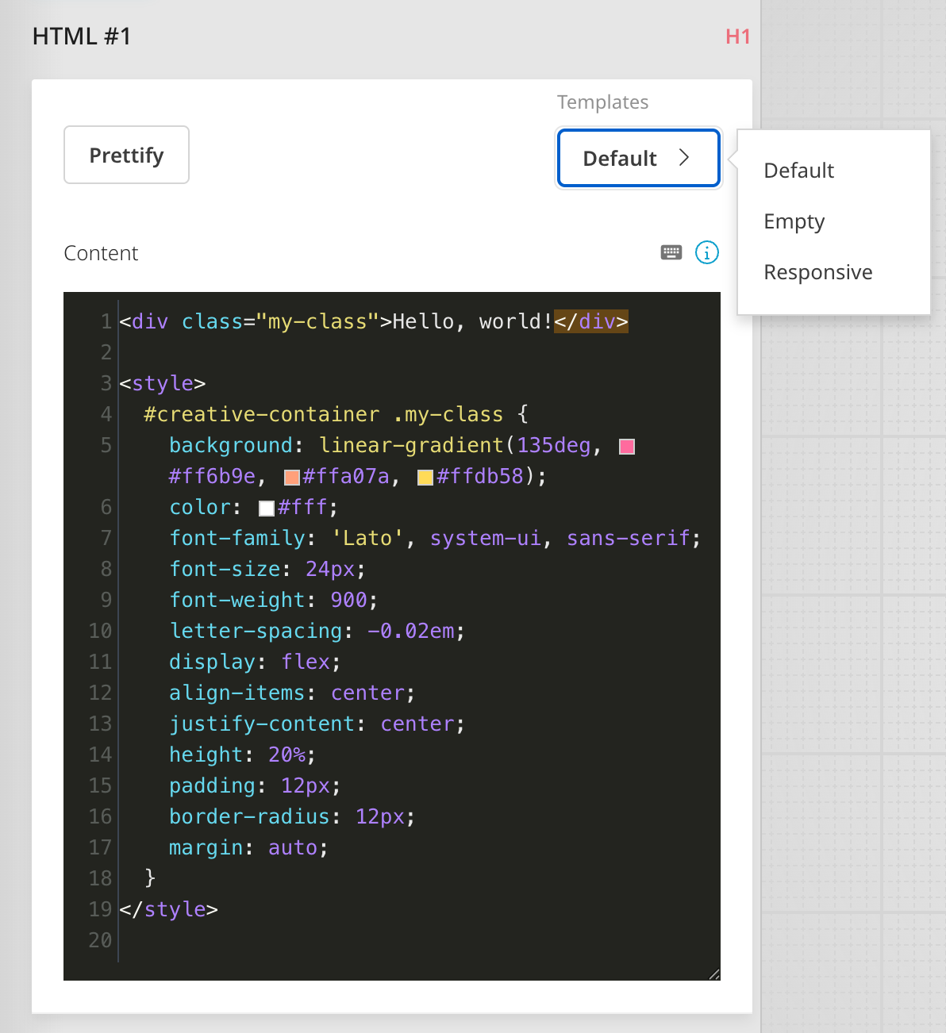Click the keyboard shortcuts icon near Content
Viewport: 946px width, 1033px height.
point(671,252)
